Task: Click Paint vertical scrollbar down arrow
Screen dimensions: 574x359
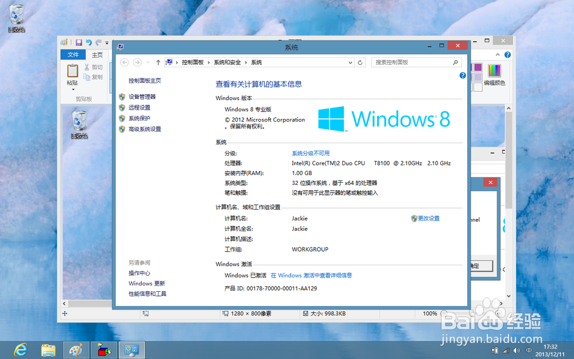Action: (x=509, y=296)
